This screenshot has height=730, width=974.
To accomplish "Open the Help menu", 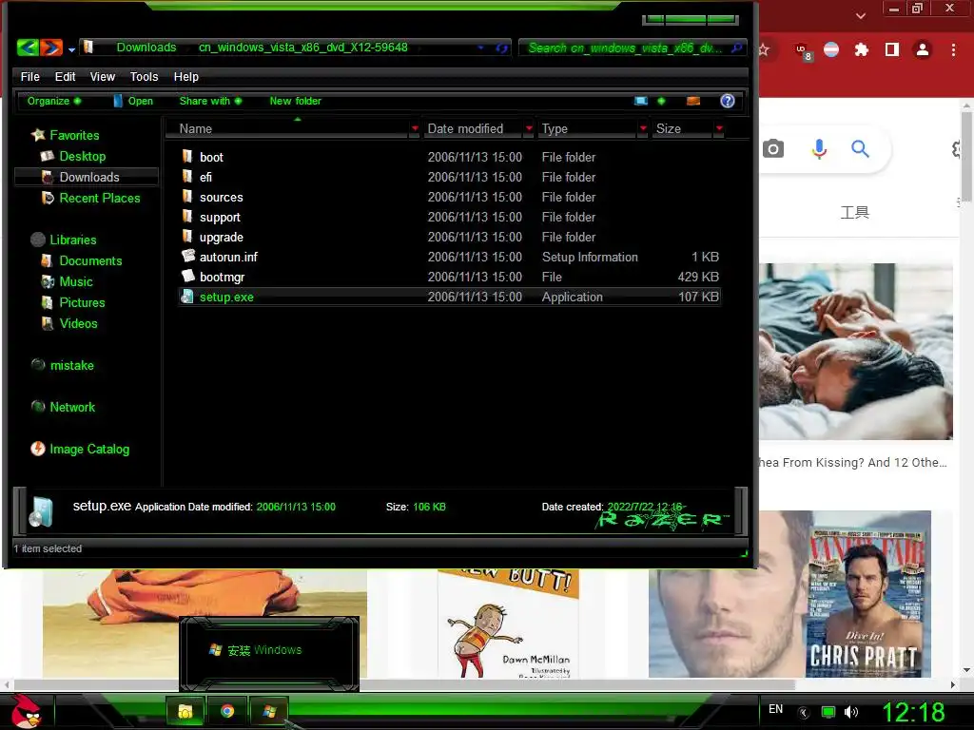I will coord(185,76).
